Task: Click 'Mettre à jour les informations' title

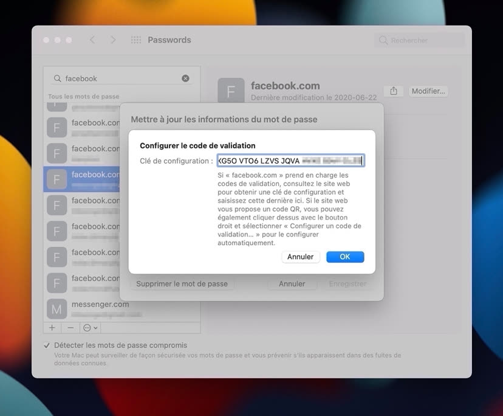Action: [x=224, y=119]
